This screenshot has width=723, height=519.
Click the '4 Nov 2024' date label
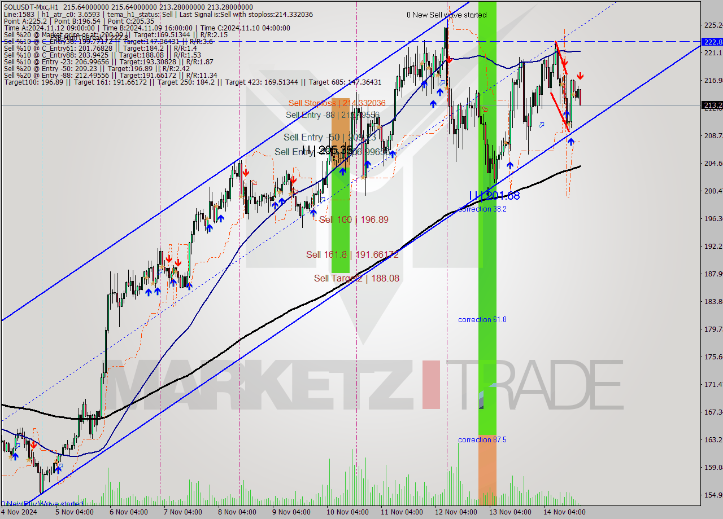pos(20,512)
